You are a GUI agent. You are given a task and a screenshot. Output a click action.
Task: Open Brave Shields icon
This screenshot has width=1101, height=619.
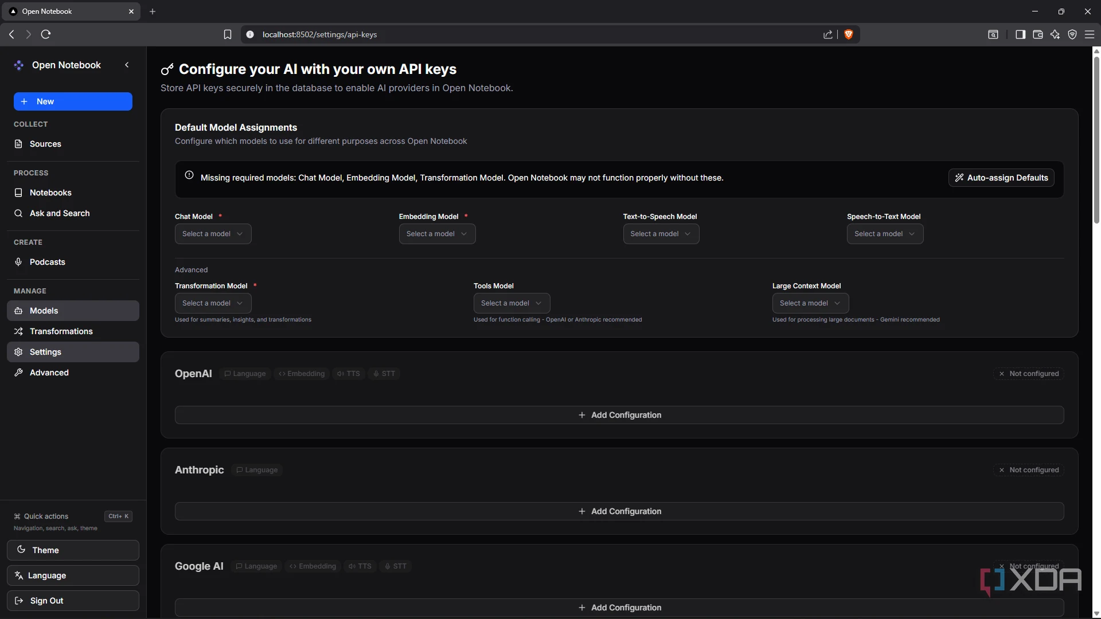pos(849,34)
